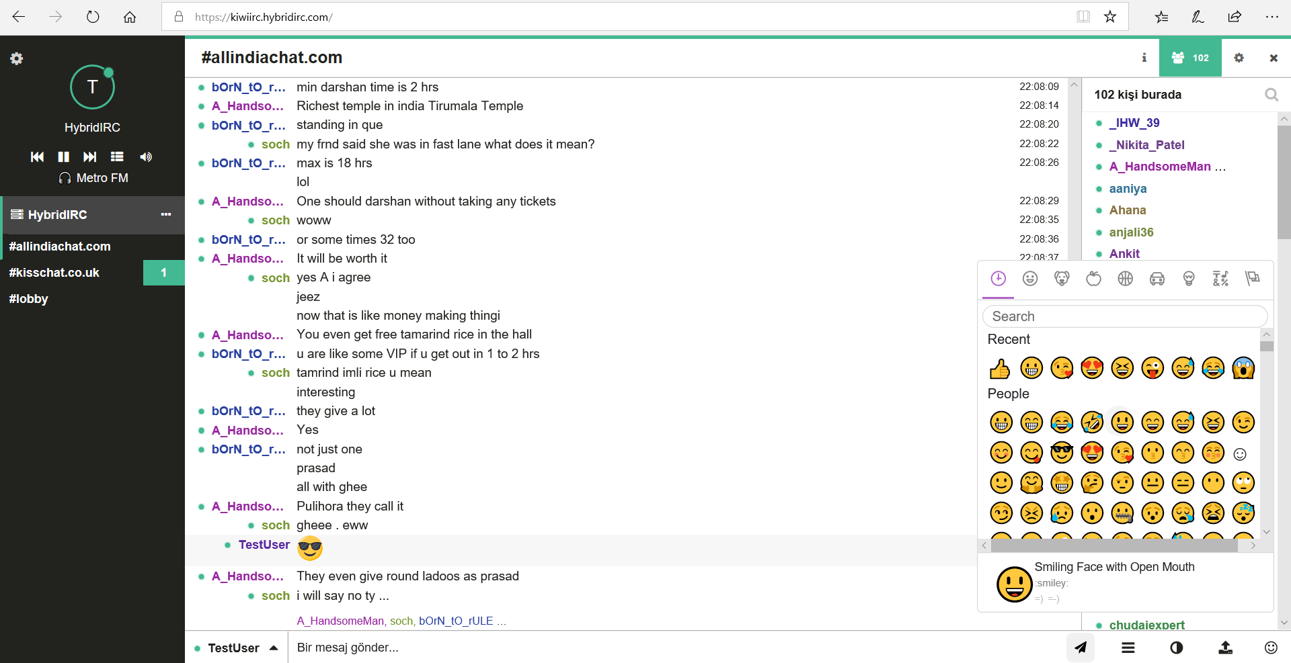Pause the Metro FM radio
1291x663 pixels.
(64, 157)
